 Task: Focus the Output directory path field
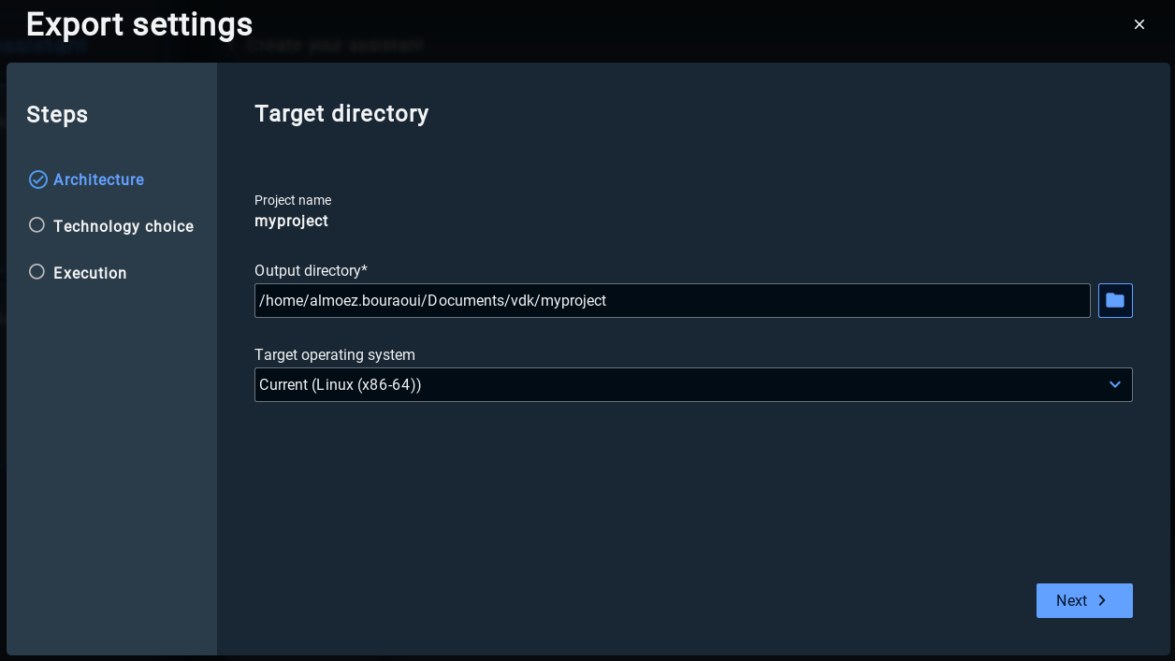[x=672, y=300]
